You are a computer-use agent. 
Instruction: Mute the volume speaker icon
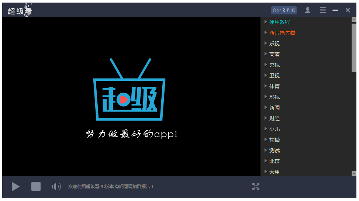tap(56, 187)
